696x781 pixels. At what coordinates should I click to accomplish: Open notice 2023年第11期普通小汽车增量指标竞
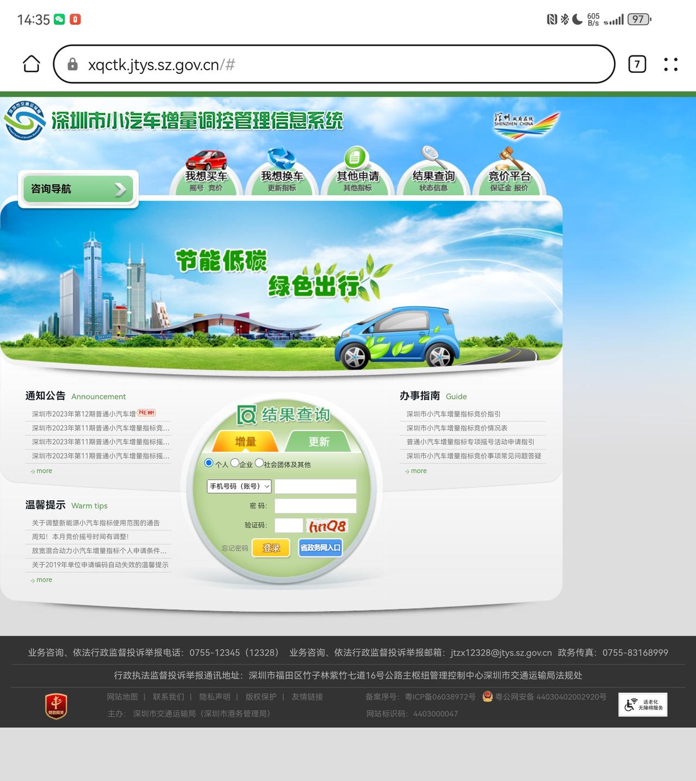(101, 428)
